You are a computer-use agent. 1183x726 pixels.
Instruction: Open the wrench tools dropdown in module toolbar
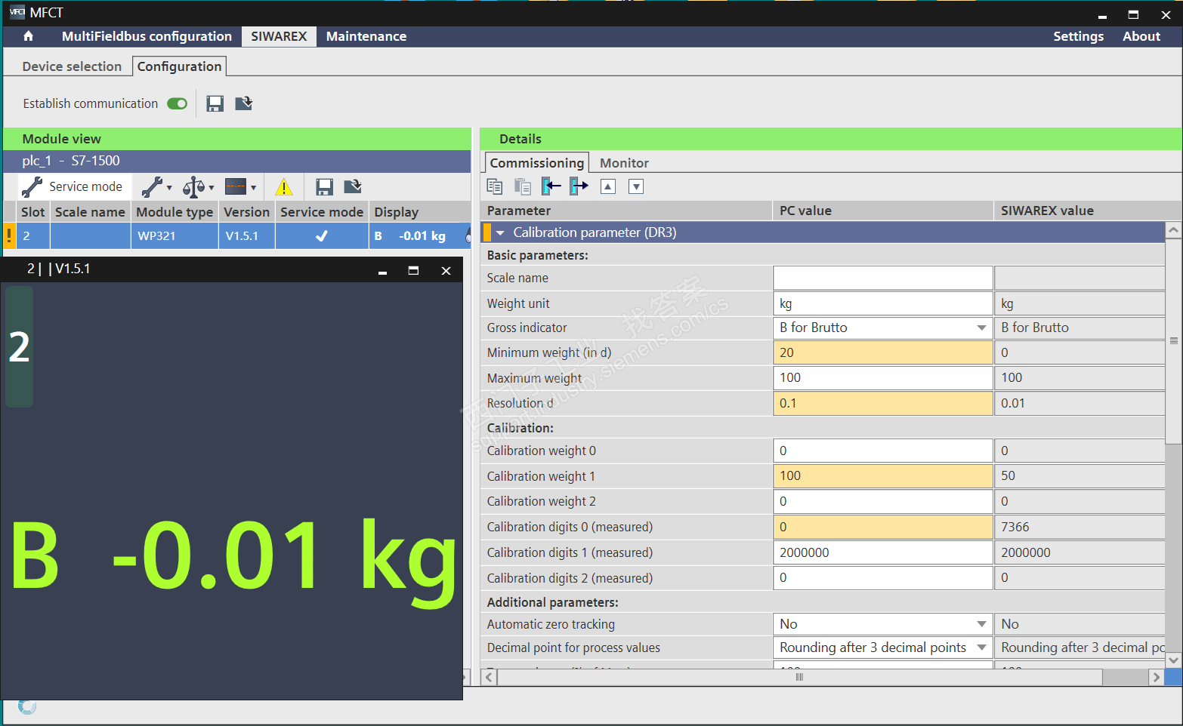pos(157,186)
